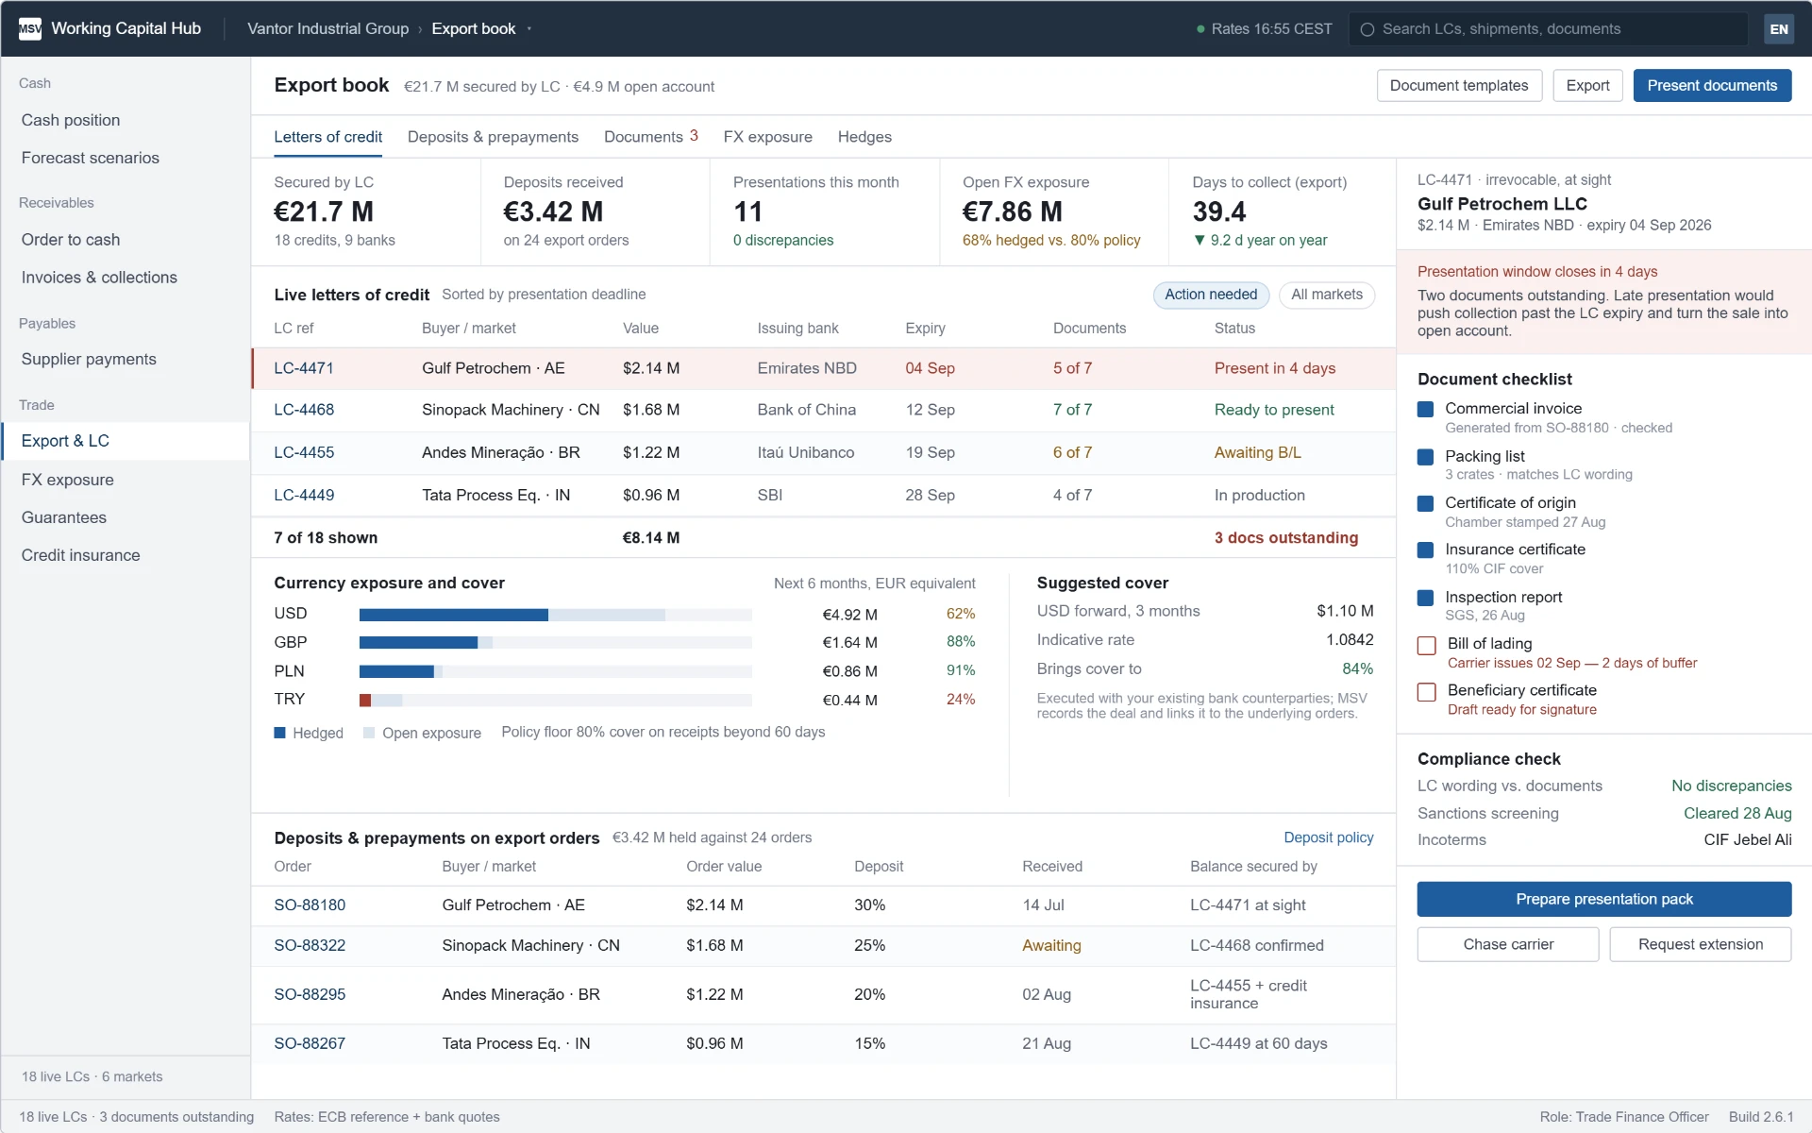
Task: Uncheck the Commercial invoice checkbox
Action: (x=1426, y=409)
